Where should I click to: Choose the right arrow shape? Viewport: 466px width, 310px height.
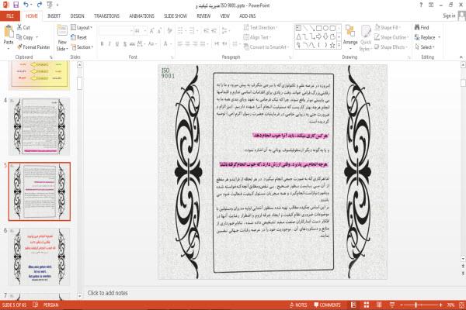coord(319,36)
